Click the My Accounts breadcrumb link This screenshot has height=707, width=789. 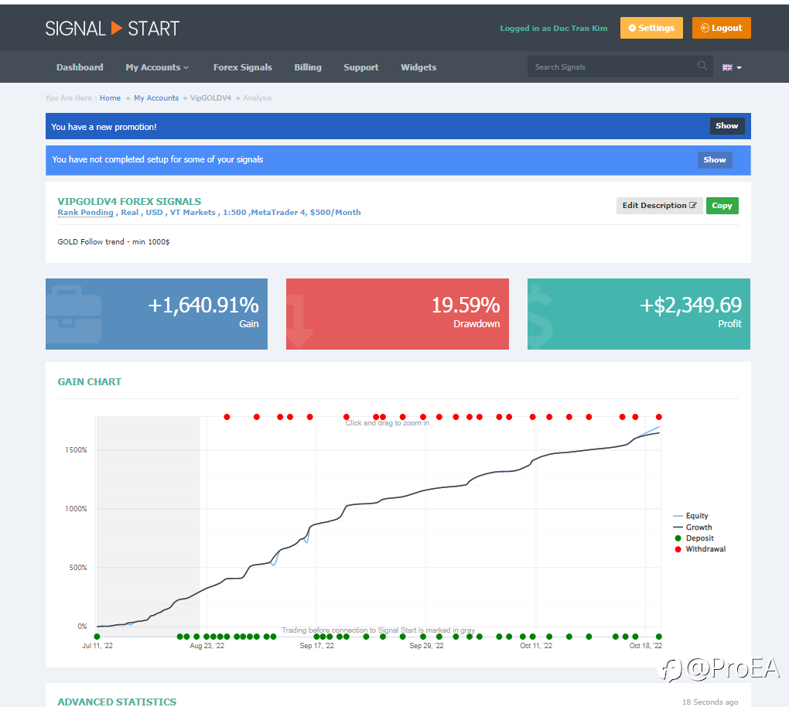pyautogui.click(x=156, y=98)
